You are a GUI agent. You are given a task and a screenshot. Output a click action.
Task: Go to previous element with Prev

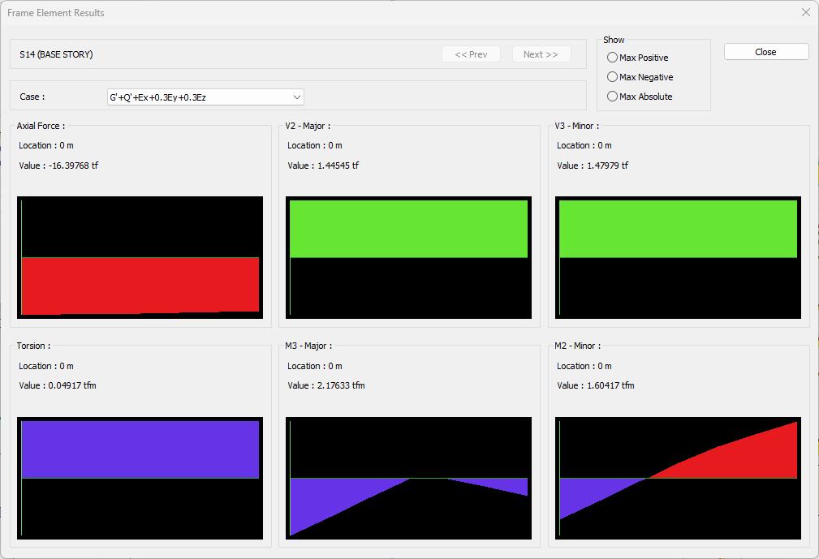click(471, 54)
